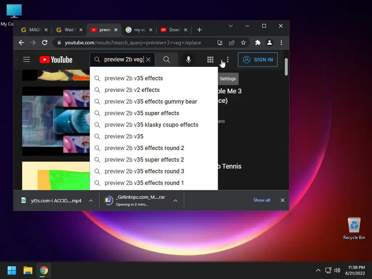Click Show all downloads link
Screen dimensions: 372x279
[262, 200]
